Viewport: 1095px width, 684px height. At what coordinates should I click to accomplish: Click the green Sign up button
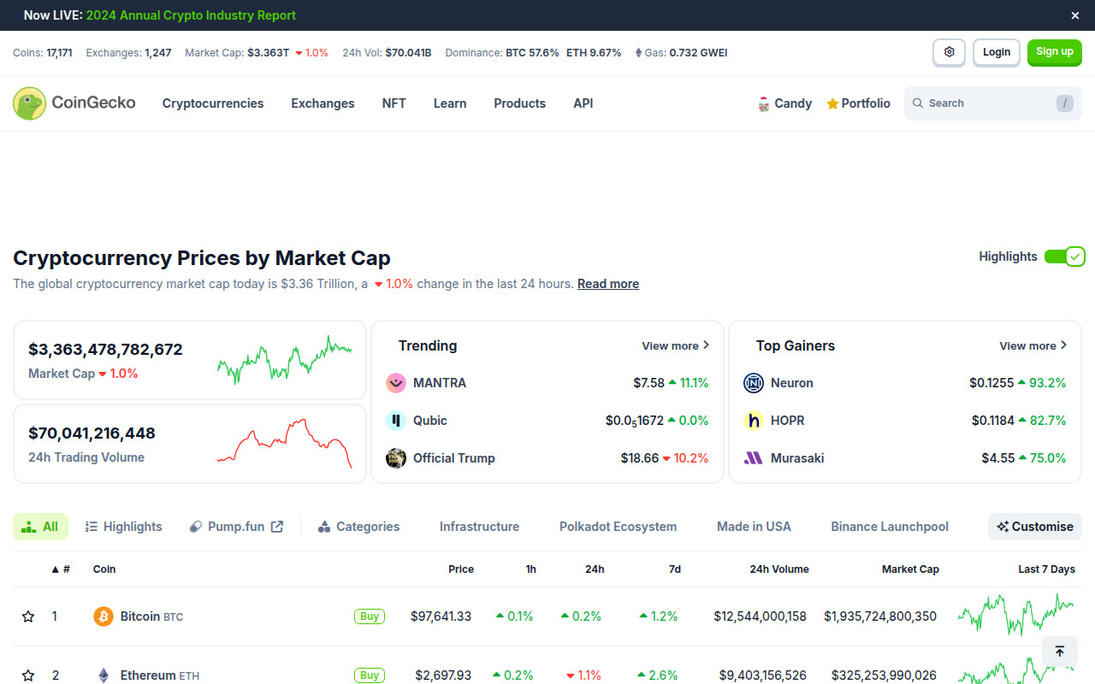1055,52
